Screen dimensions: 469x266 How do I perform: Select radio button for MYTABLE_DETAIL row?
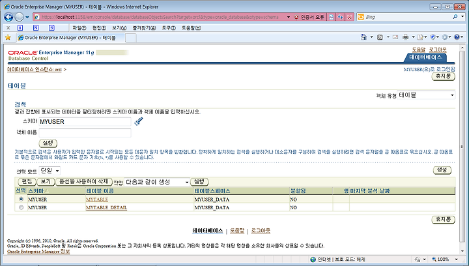(21, 207)
